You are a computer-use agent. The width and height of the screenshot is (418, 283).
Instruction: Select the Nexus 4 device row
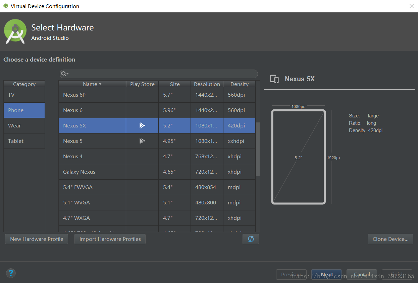pos(157,157)
